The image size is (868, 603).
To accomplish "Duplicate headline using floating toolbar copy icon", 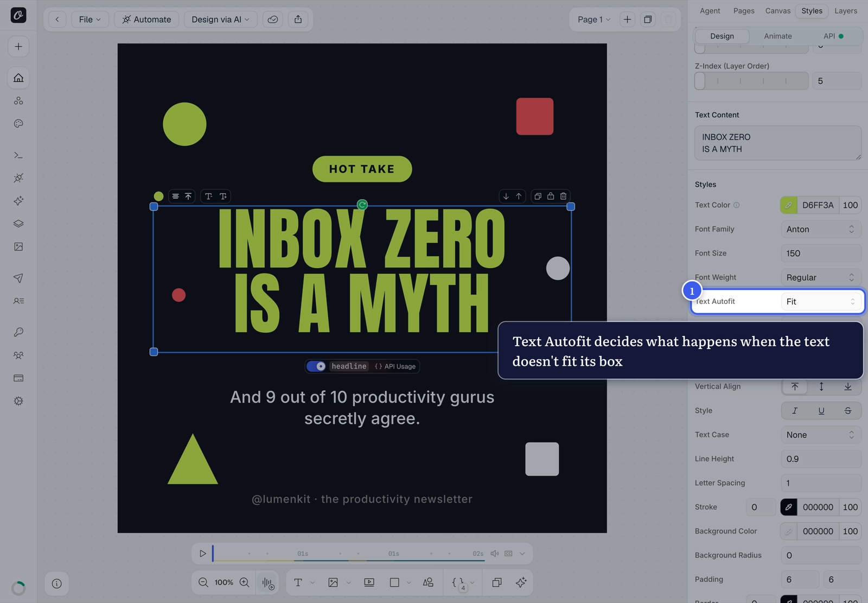I will pos(538,196).
